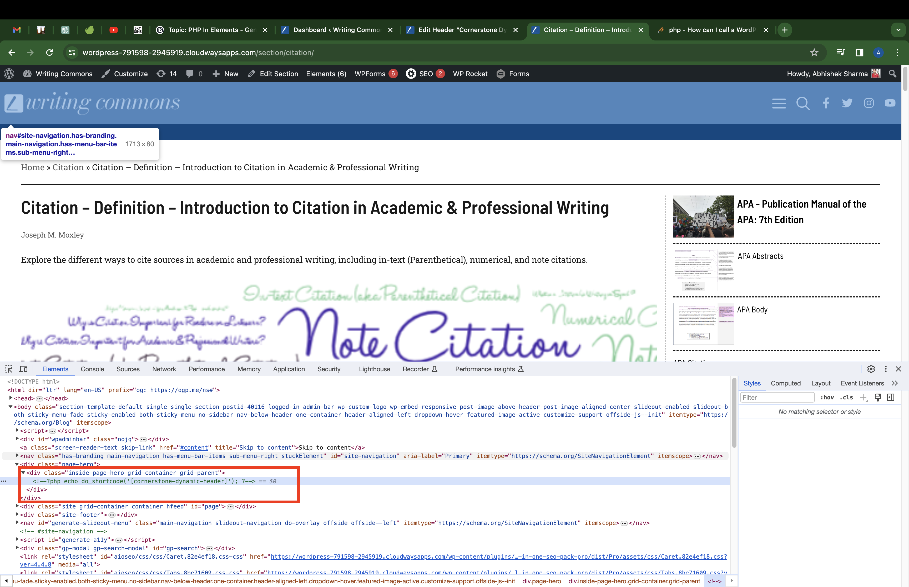Click the writing commons site logo
The width and height of the screenshot is (909, 587).
(92, 103)
